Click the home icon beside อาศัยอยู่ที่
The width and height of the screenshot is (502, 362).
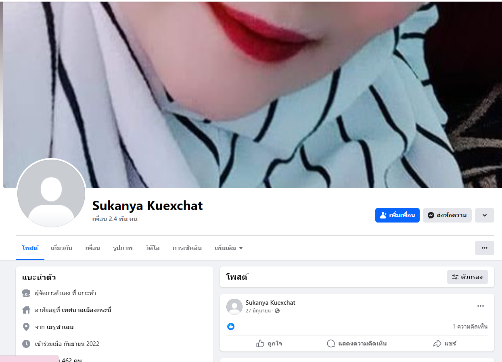pos(26,310)
